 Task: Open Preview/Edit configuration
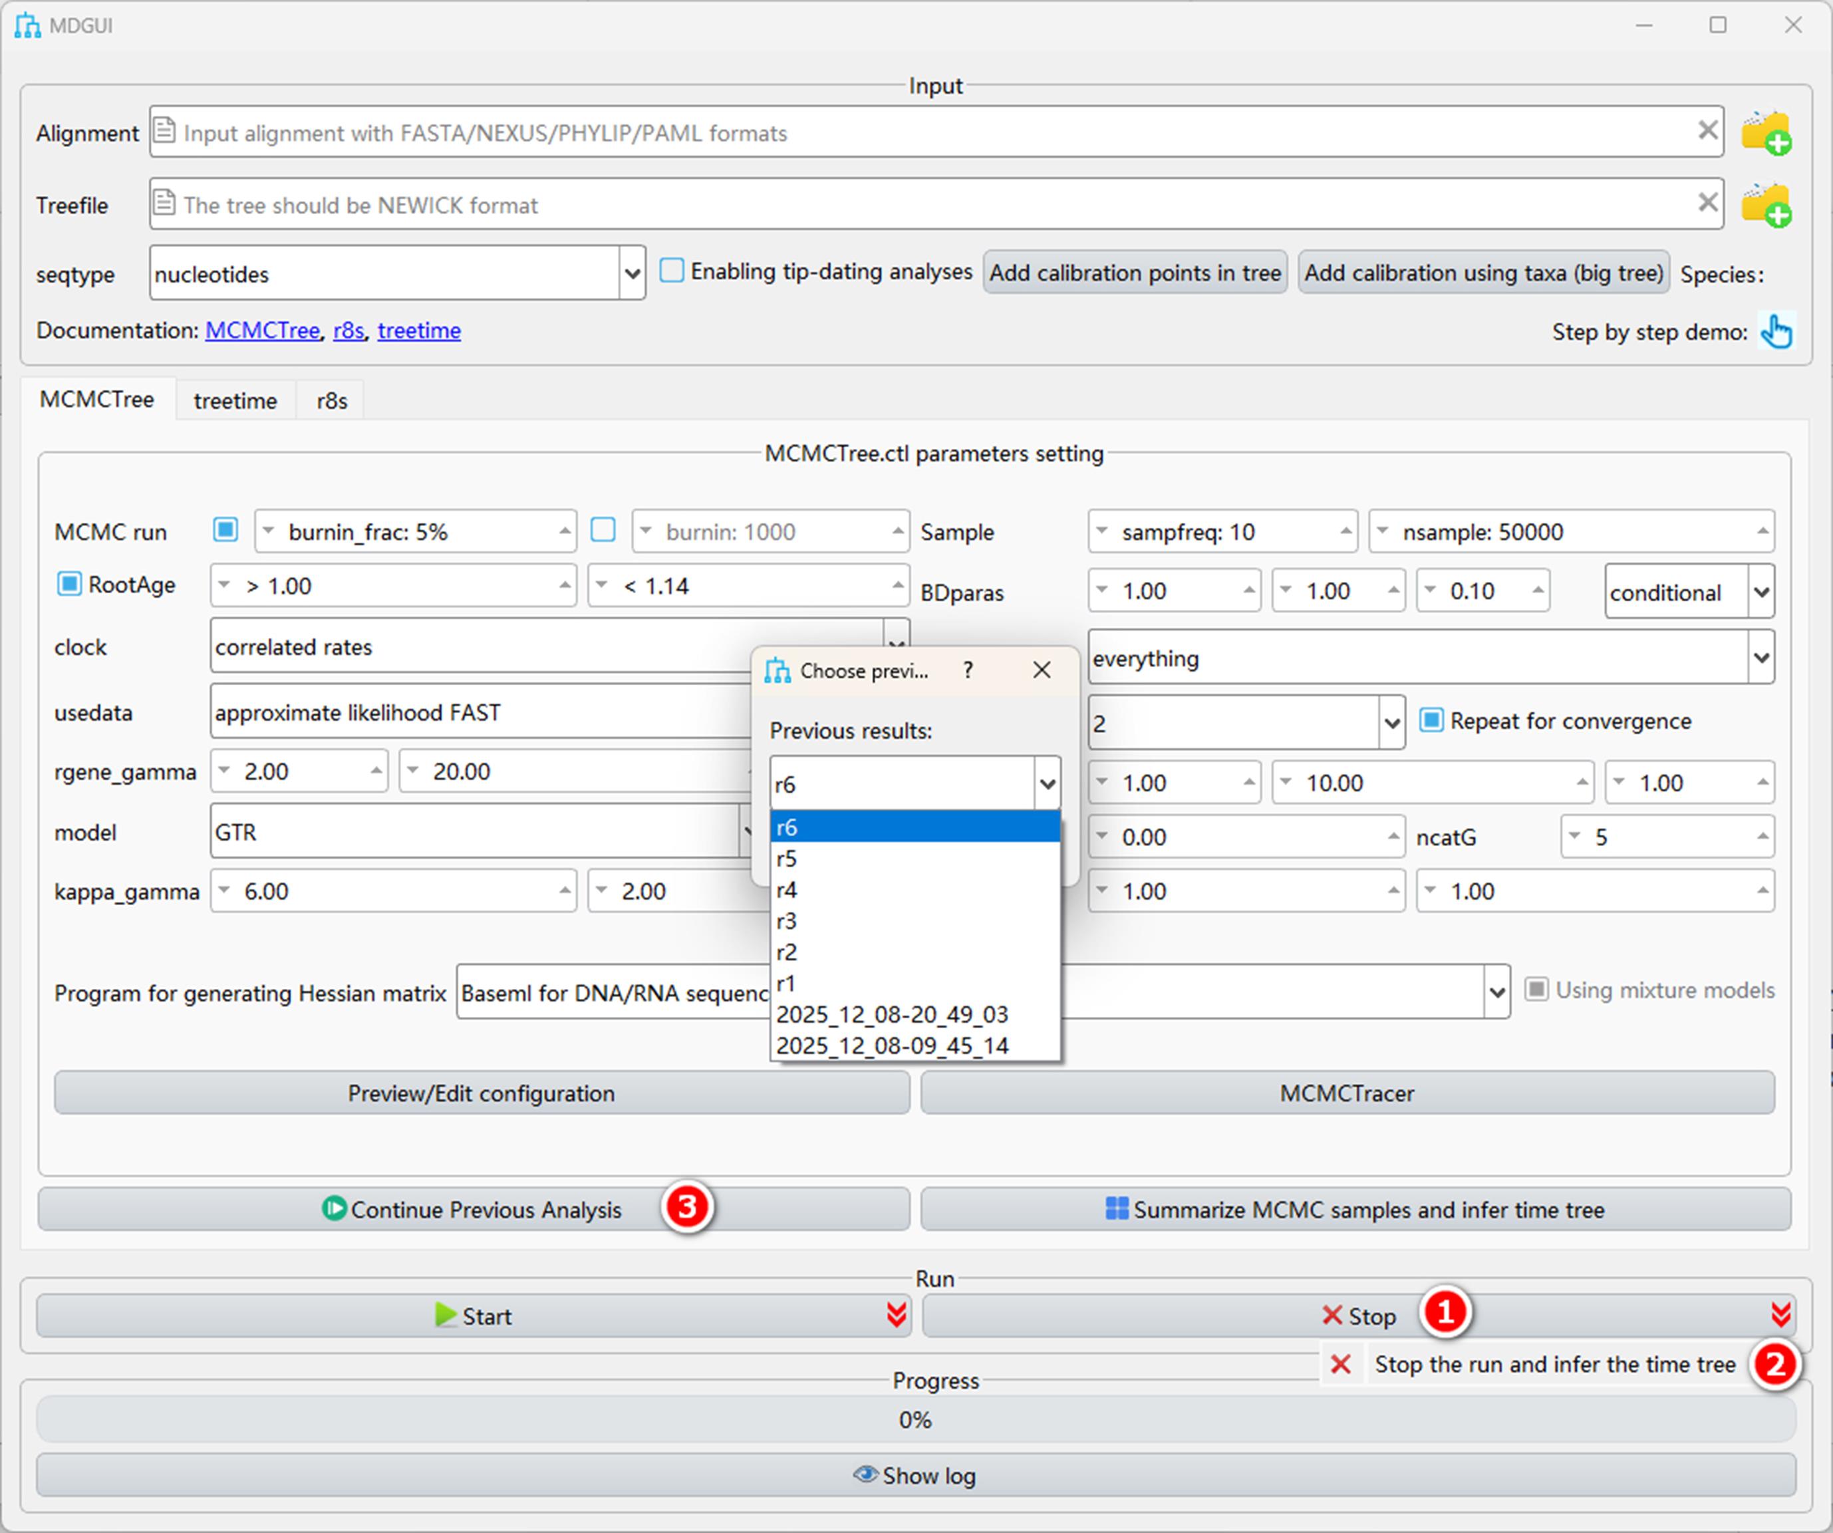click(482, 1093)
